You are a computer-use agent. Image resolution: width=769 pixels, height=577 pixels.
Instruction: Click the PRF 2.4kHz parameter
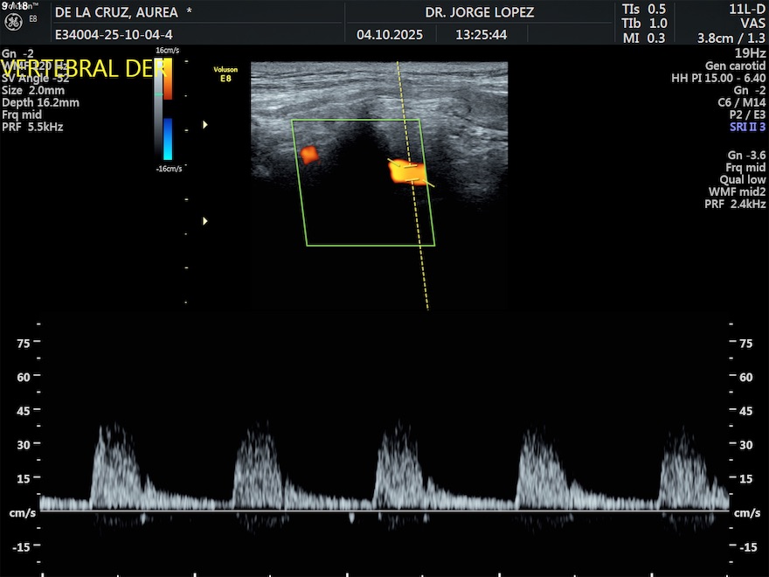click(x=735, y=204)
